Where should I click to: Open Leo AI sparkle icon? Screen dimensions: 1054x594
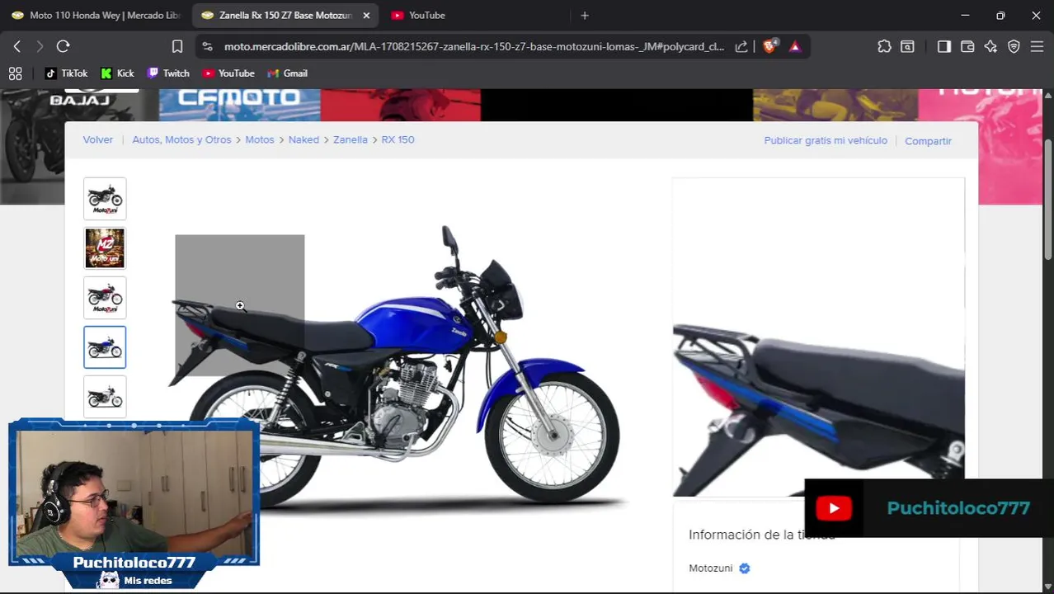point(990,47)
